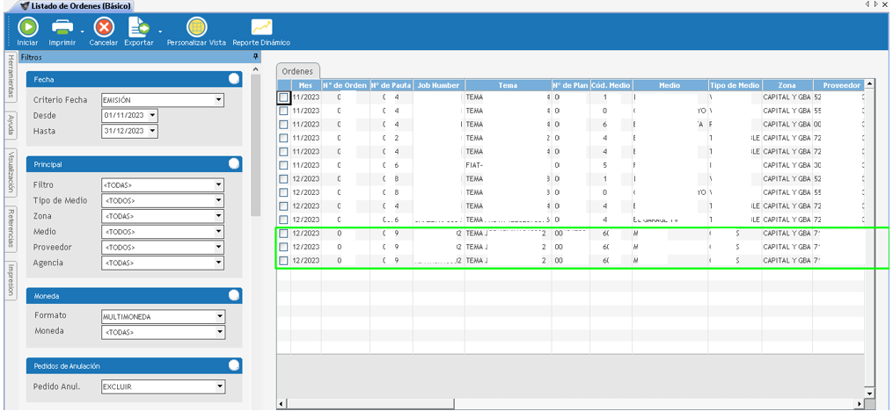Tick the checkbox of the 11/2023 Proveedor 52 row
The image size is (893, 411).
point(283,97)
